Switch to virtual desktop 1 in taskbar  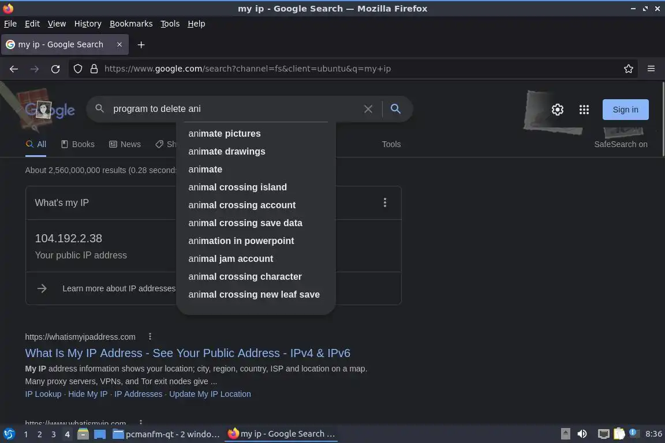click(x=26, y=434)
